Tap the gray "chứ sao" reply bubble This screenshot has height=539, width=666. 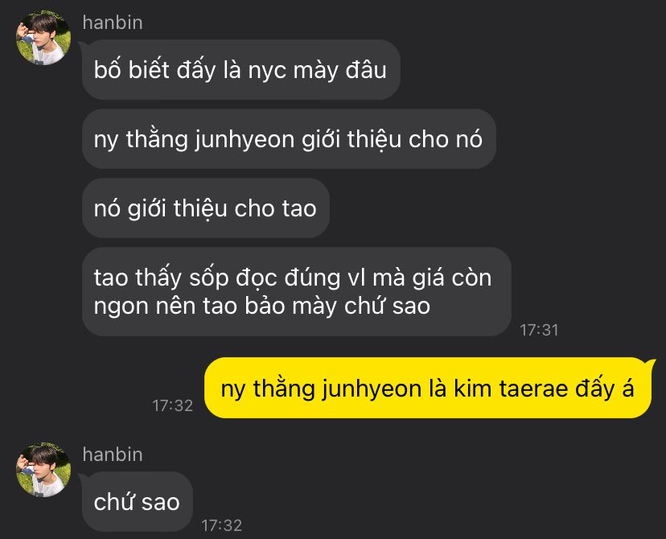pos(137,502)
